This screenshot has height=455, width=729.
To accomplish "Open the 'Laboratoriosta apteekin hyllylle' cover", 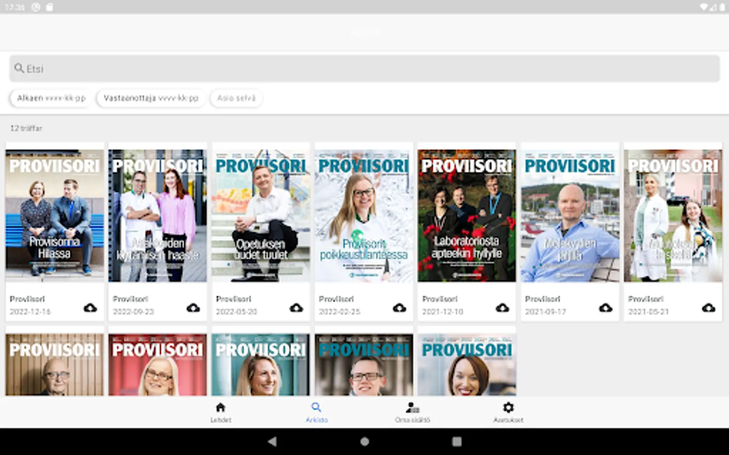I will tap(467, 215).
